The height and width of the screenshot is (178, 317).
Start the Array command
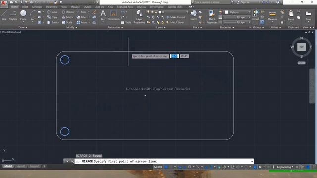[82, 22]
